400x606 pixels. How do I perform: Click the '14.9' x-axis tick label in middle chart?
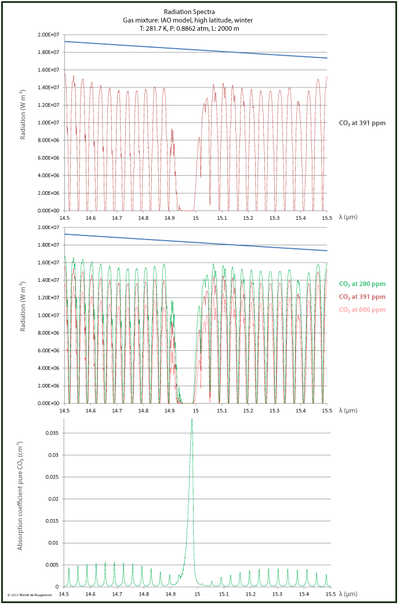[169, 410]
